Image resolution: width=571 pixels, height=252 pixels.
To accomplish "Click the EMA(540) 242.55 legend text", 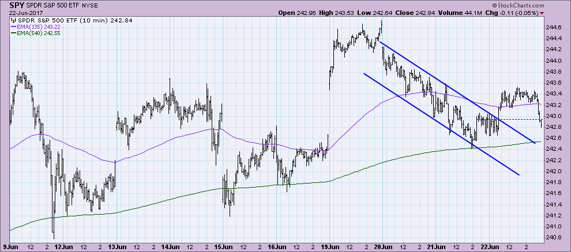I will [39, 33].
